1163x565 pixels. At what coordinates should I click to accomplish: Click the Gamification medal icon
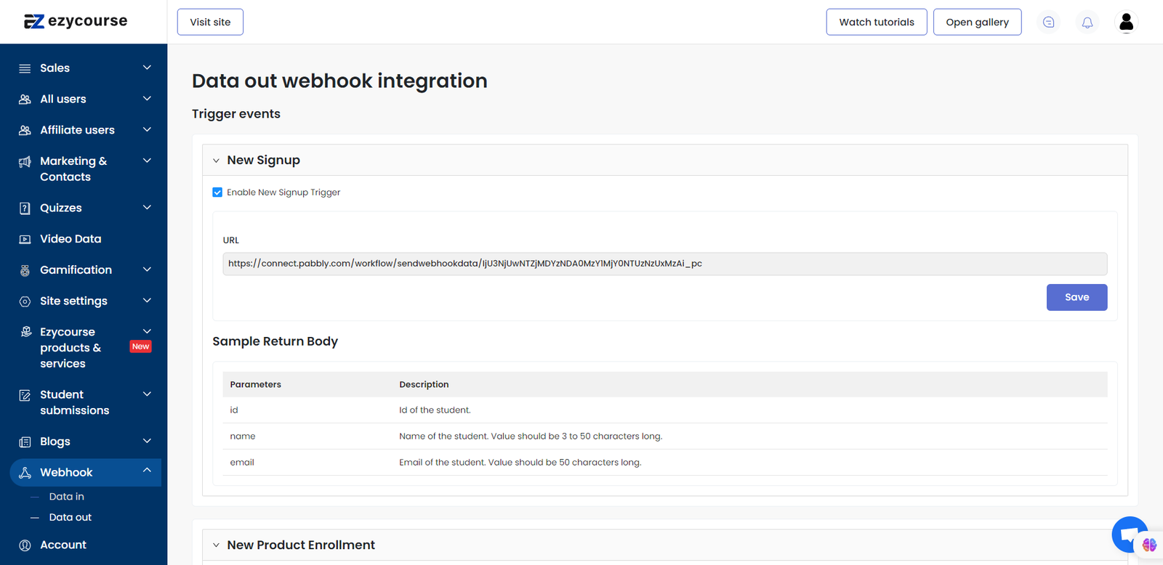[25, 270]
